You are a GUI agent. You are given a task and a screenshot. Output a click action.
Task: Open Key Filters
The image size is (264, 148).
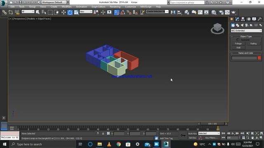tap(211, 138)
